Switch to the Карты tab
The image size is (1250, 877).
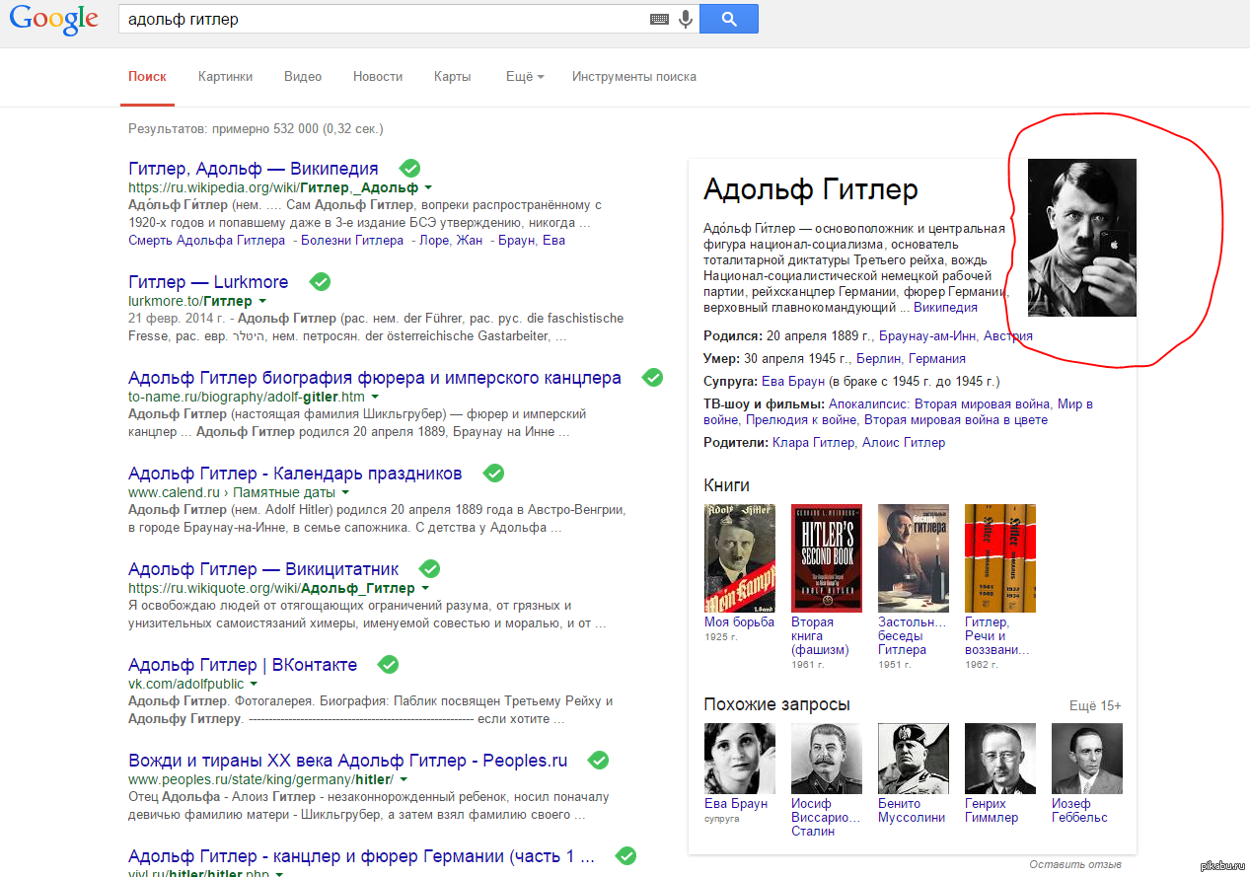point(453,76)
